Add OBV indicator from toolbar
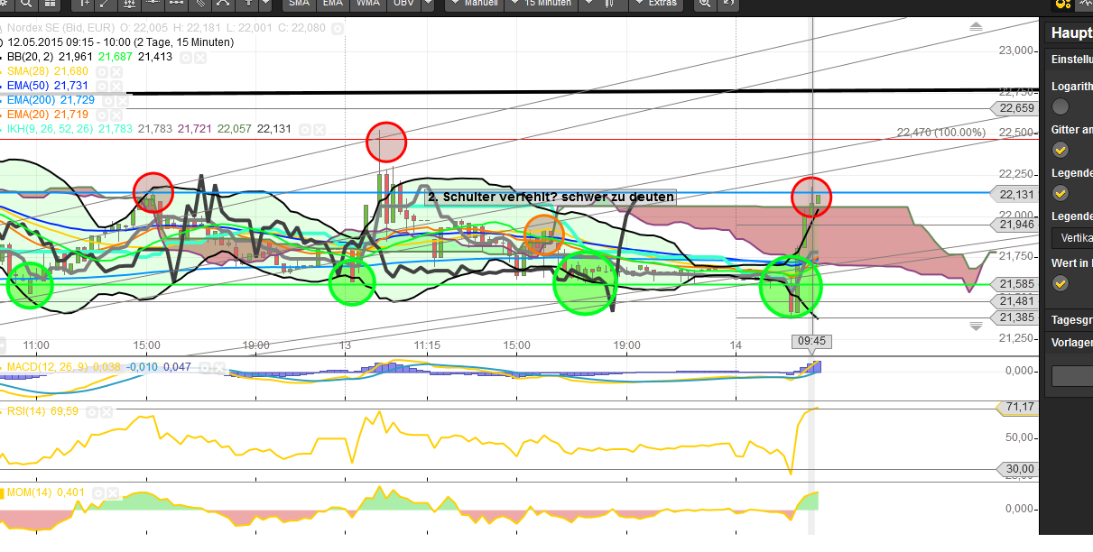Image resolution: width=1093 pixels, height=552 pixels. [403, 4]
